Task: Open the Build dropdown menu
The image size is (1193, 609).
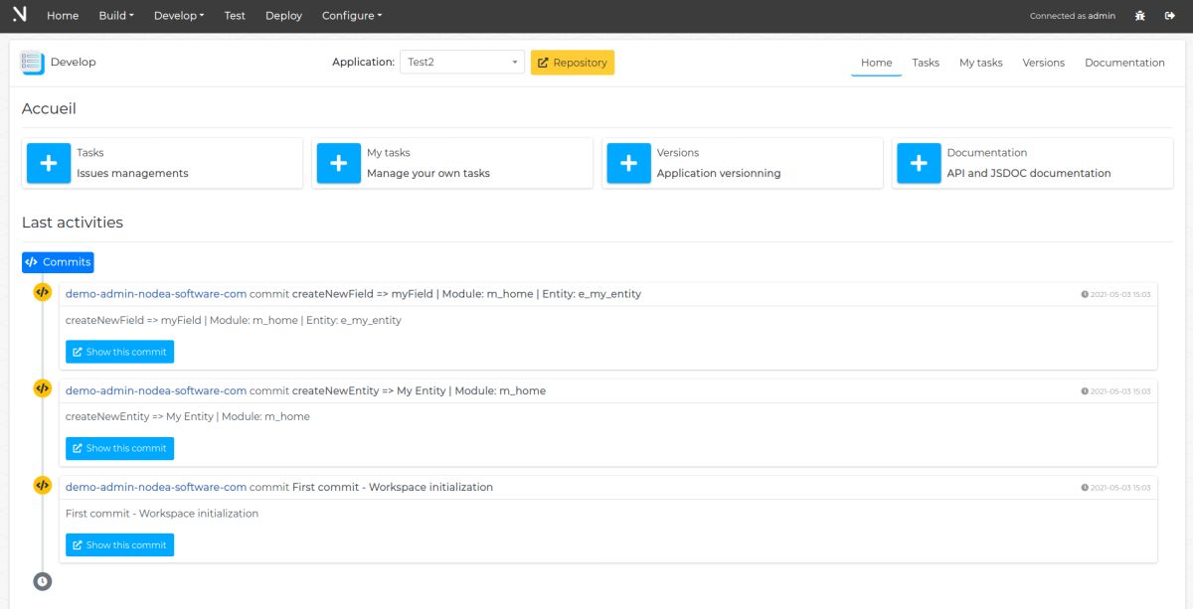Action: pos(116,16)
